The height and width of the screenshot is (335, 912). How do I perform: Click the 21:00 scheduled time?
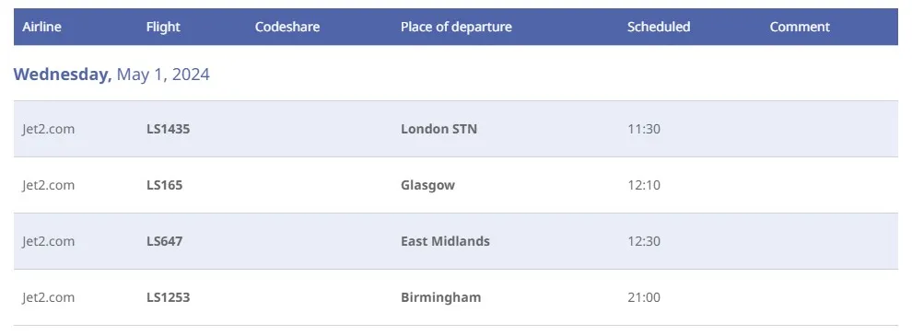point(644,297)
